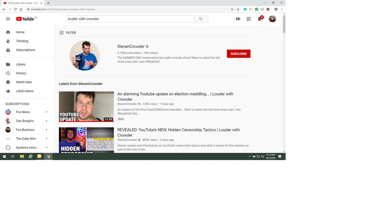
Task: Click the Systems Innov... channel avatar
Action: coord(8,147)
